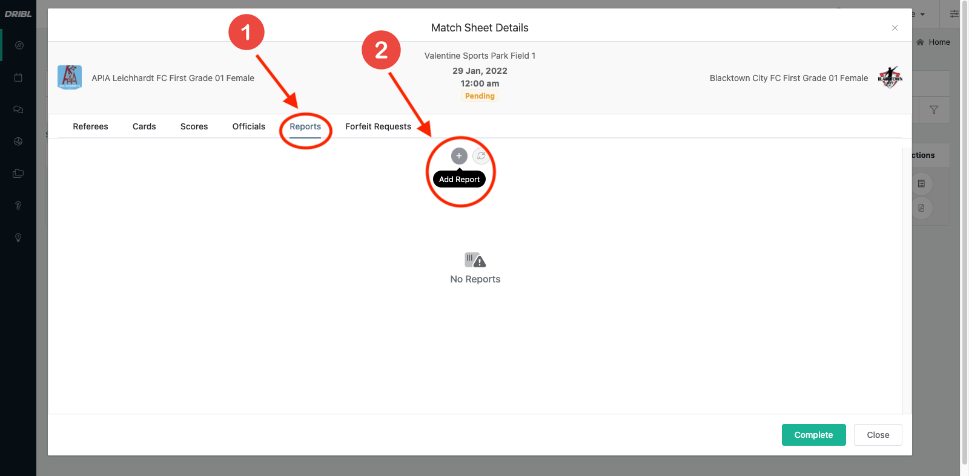Click the question mark help icon
The height and width of the screenshot is (476, 969).
pyautogui.click(x=19, y=206)
